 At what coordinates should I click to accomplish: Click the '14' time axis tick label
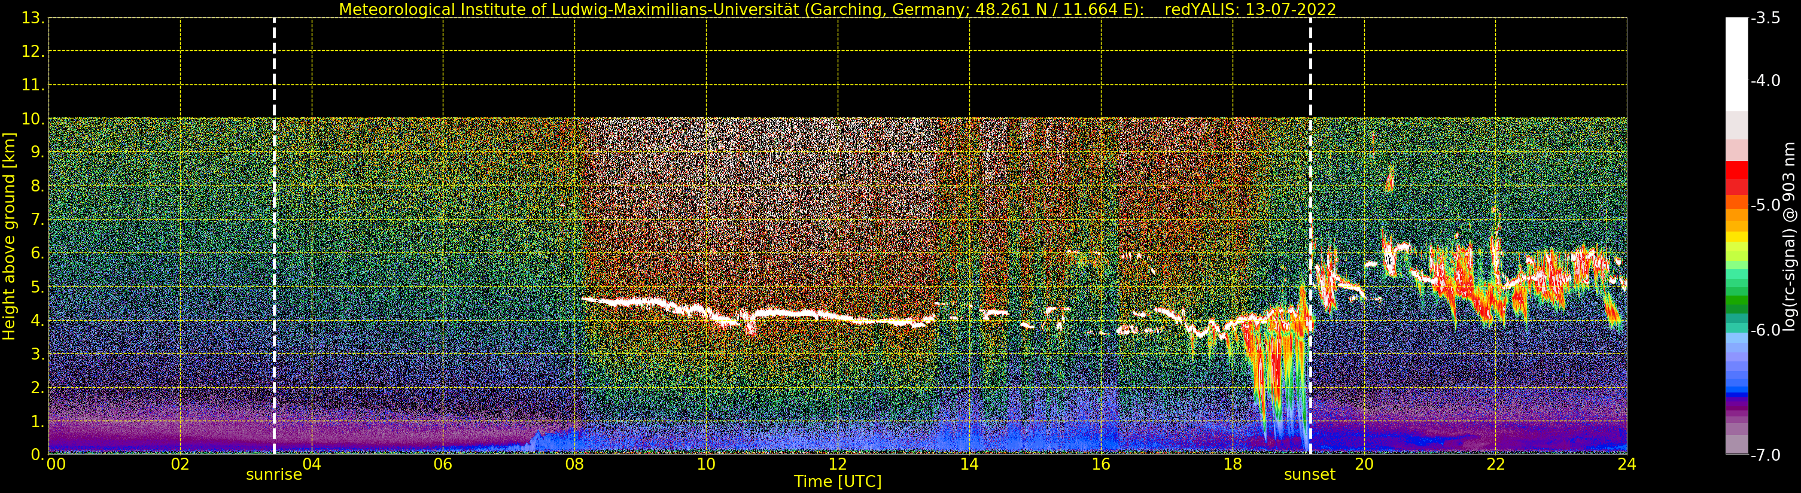pos(969,464)
